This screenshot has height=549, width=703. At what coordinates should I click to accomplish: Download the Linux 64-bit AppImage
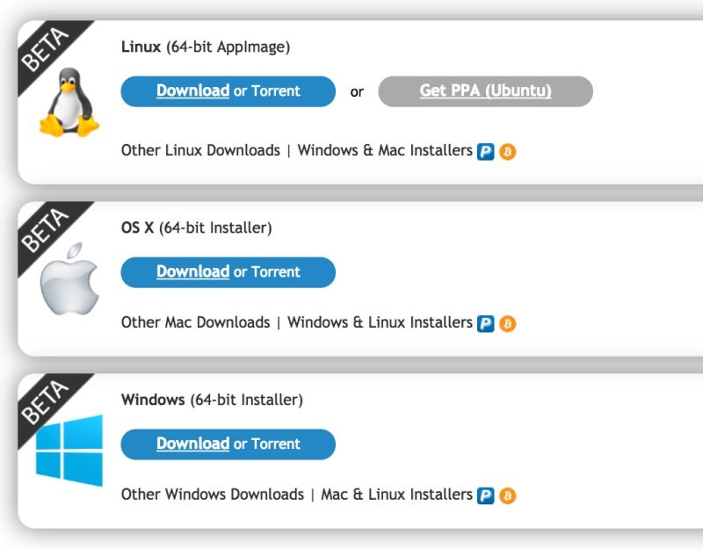click(x=192, y=91)
